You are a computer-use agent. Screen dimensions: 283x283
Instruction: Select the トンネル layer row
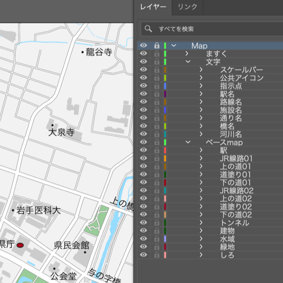pyautogui.click(x=210, y=223)
